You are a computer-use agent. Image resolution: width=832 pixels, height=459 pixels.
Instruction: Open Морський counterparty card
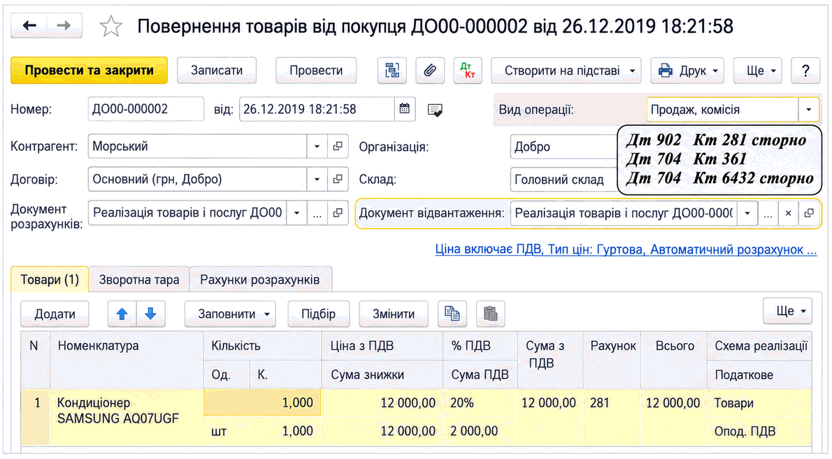(338, 146)
